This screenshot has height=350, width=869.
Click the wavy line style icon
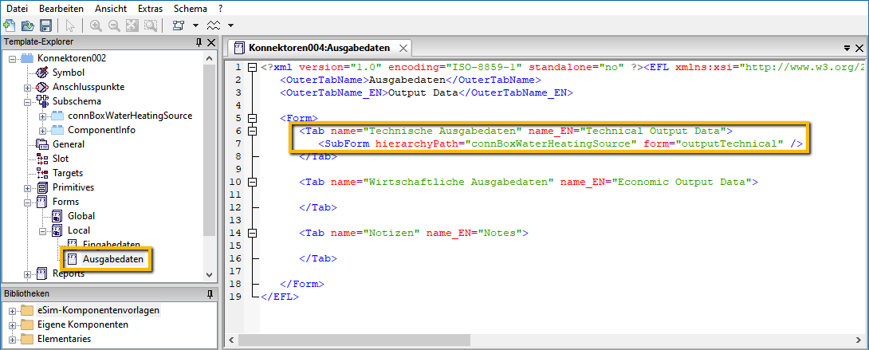tap(214, 25)
